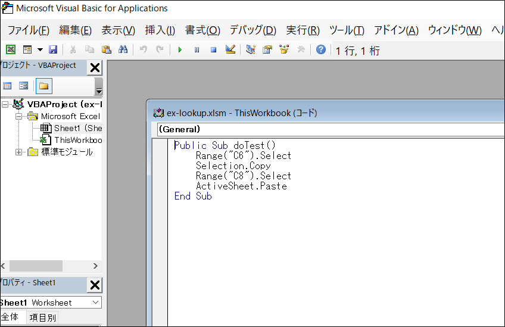This screenshot has height=327, width=505.
Task: Select the VBAProject root node
Action: click(64, 104)
